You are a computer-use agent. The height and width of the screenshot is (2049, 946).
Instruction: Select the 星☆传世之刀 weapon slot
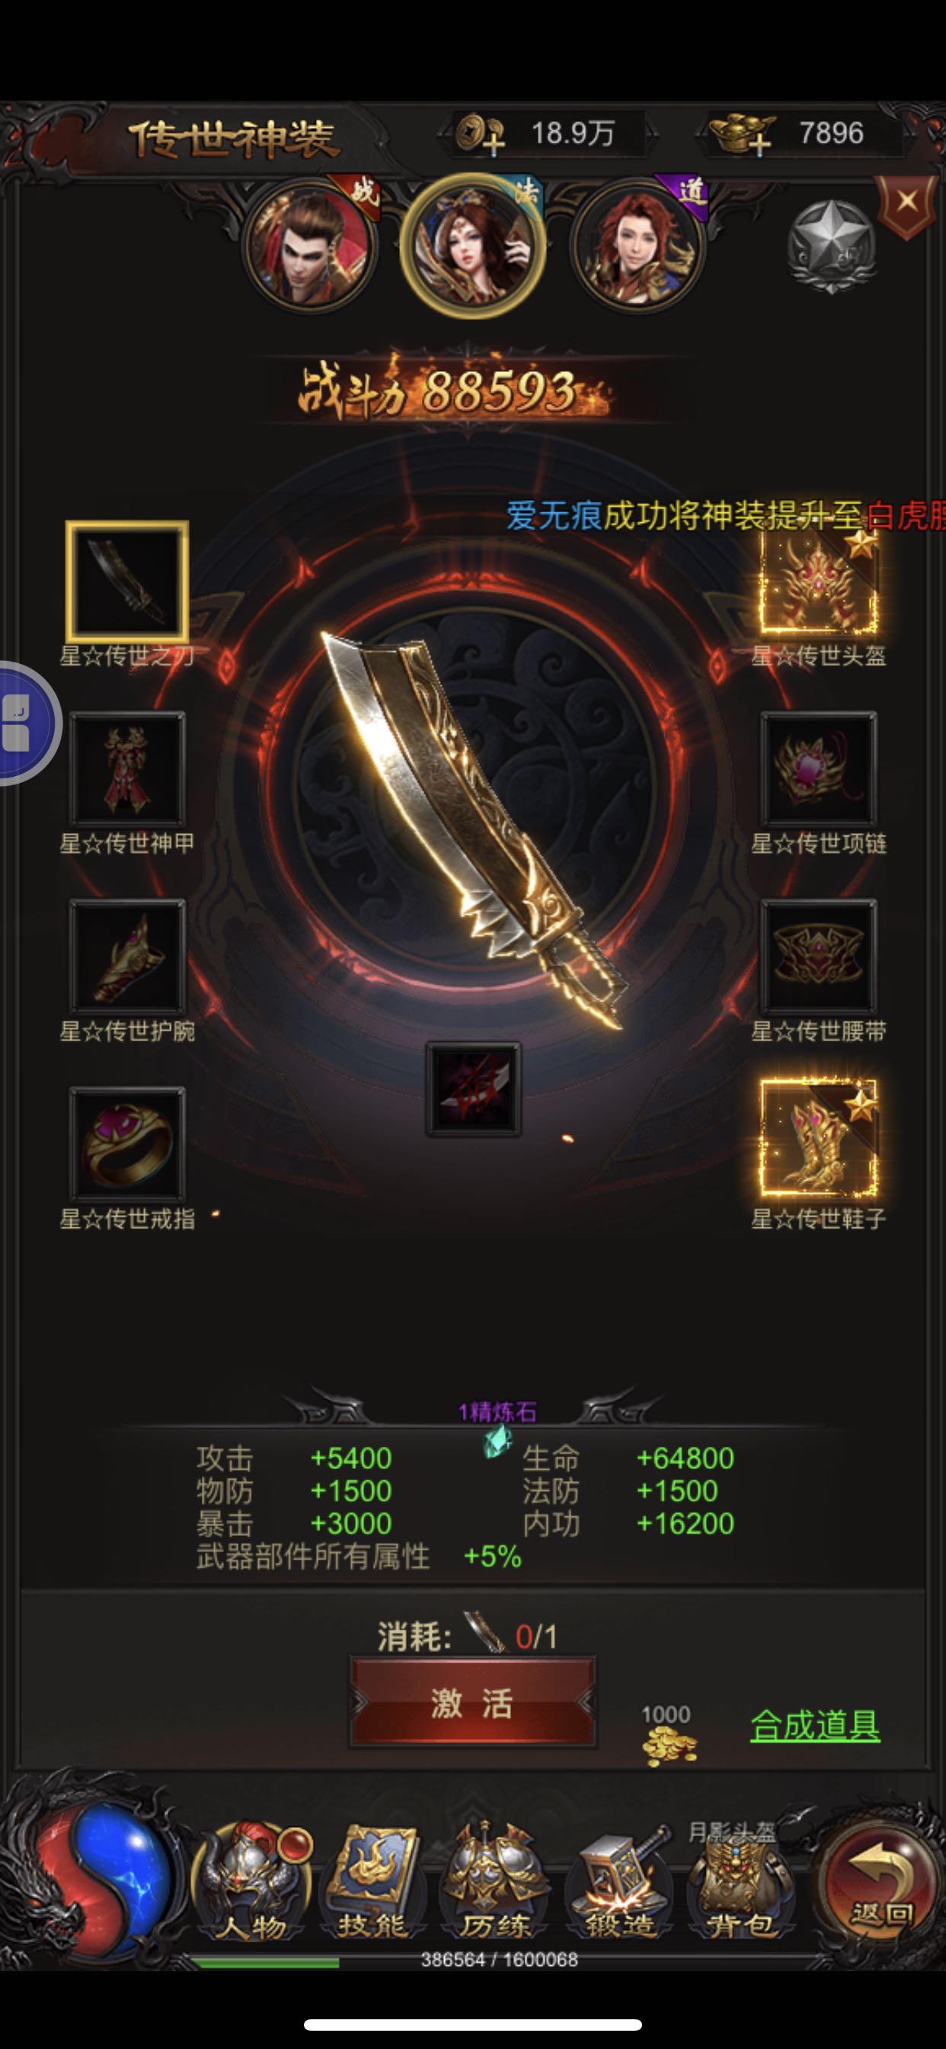click(127, 582)
